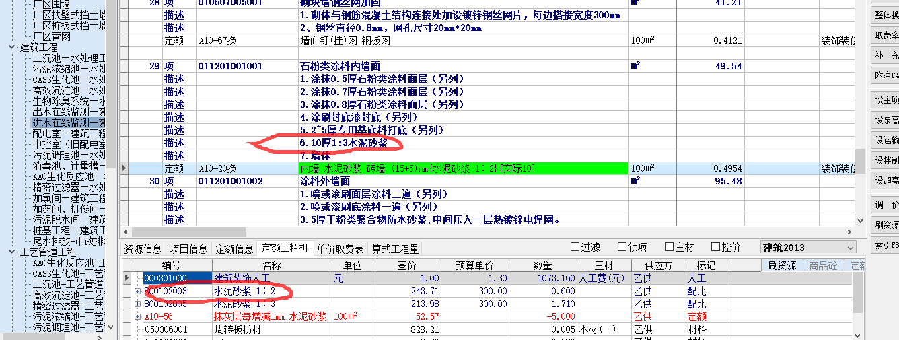Select tree item 厂区扶壁式挡土墙
The height and width of the screenshot is (340, 899).
(x=69, y=15)
